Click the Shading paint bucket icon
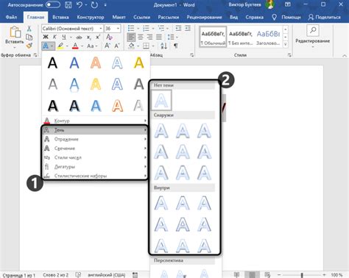Screen dimensions: 349x278 click(x=131, y=46)
